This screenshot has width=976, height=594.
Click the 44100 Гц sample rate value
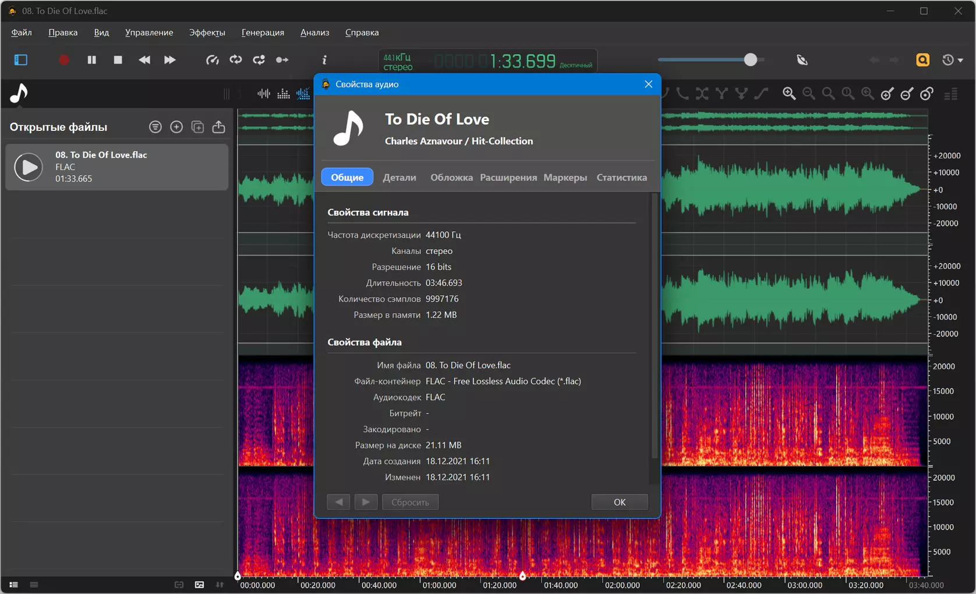point(443,235)
